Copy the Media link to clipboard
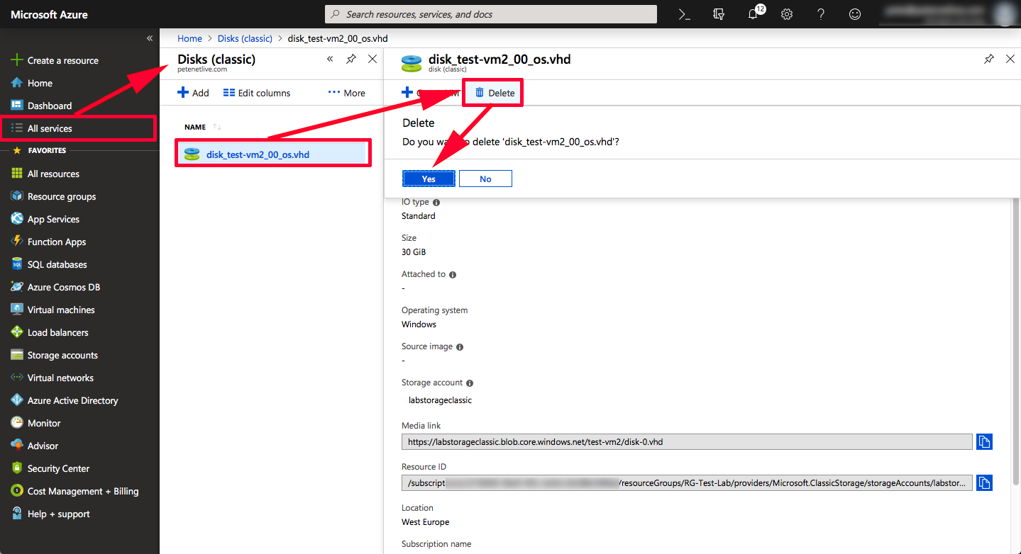 click(984, 442)
